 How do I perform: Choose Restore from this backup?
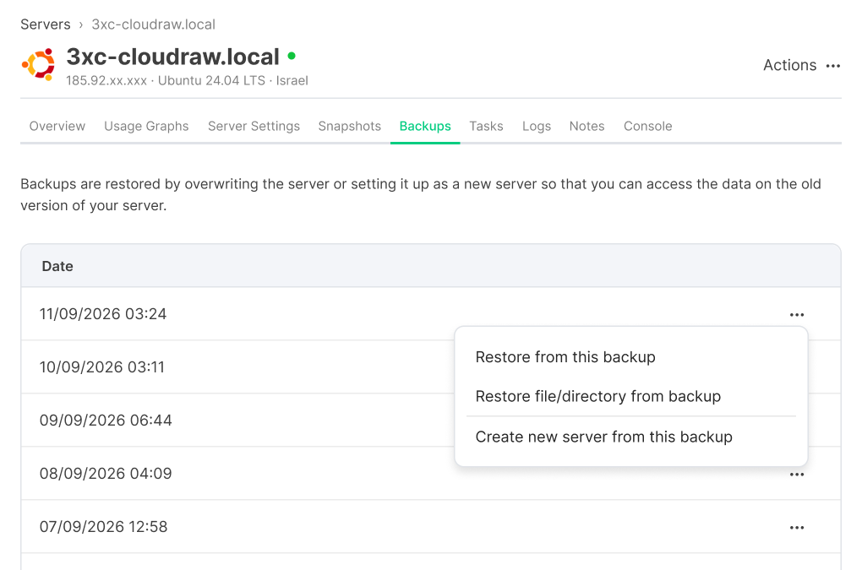coord(565,357)
